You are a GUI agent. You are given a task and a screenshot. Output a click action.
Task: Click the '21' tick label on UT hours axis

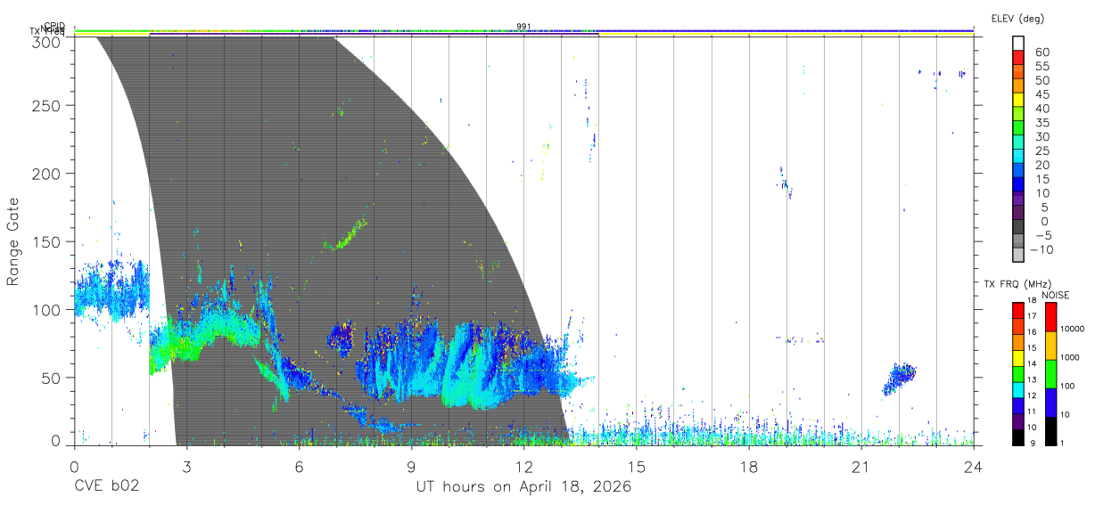coord(860,466)
